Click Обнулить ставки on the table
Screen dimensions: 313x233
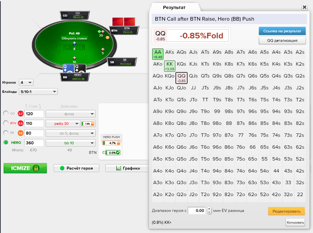(74, 38)
